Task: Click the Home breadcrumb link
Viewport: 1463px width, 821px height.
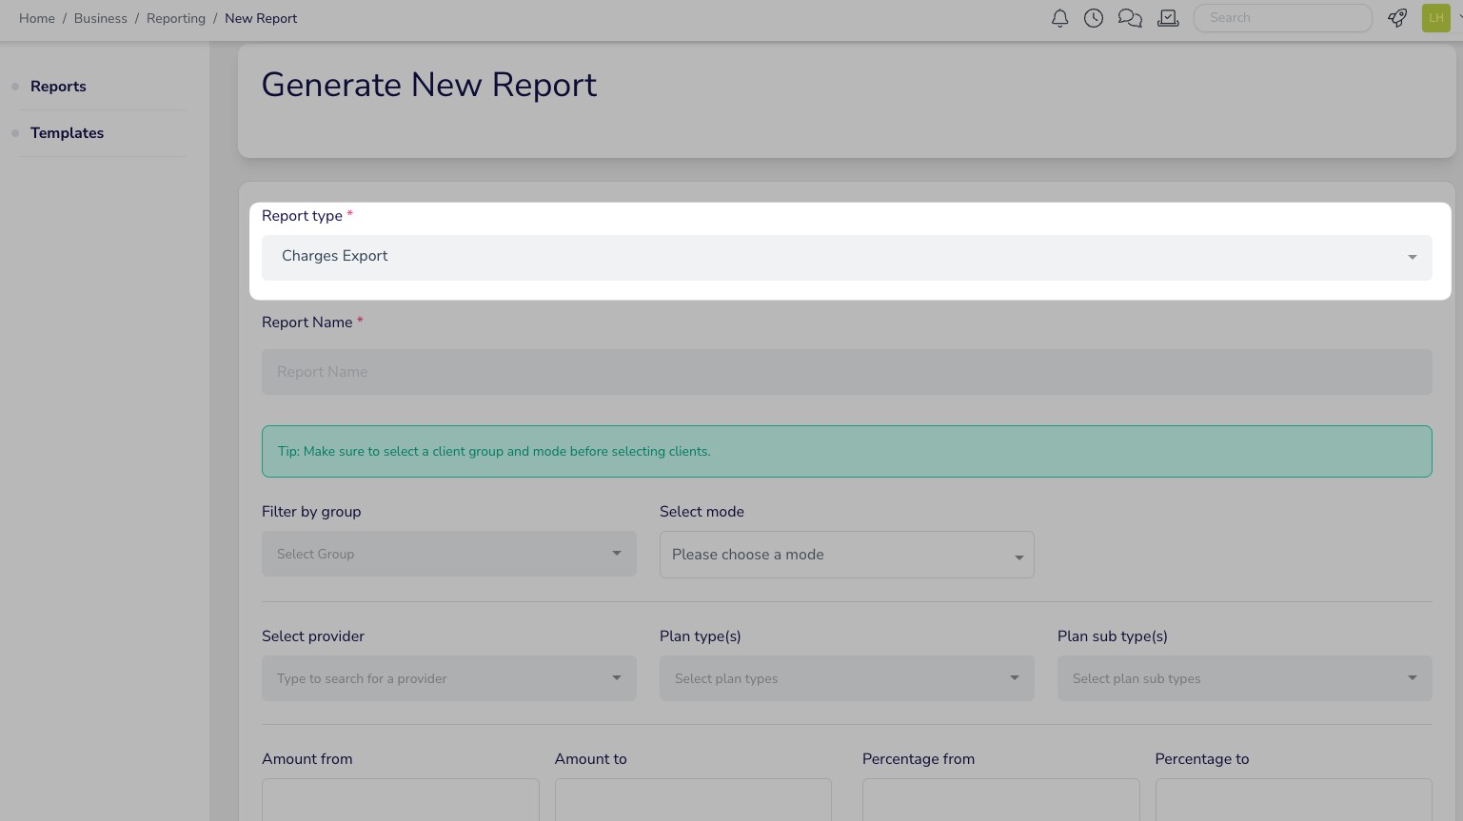Action: pyautogui.click(x=37, y=18)
